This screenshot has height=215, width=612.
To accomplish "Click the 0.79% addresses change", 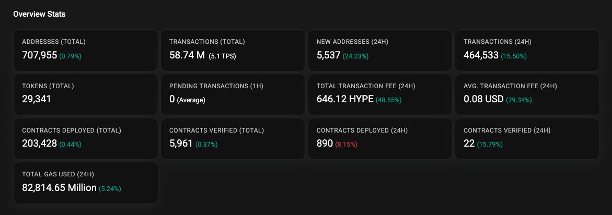I will [x=70, y=56].
